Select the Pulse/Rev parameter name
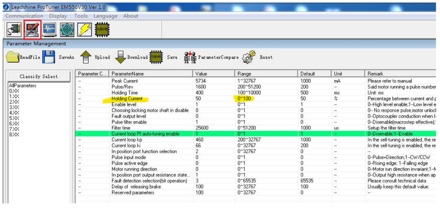 click(x=123, y=87)
